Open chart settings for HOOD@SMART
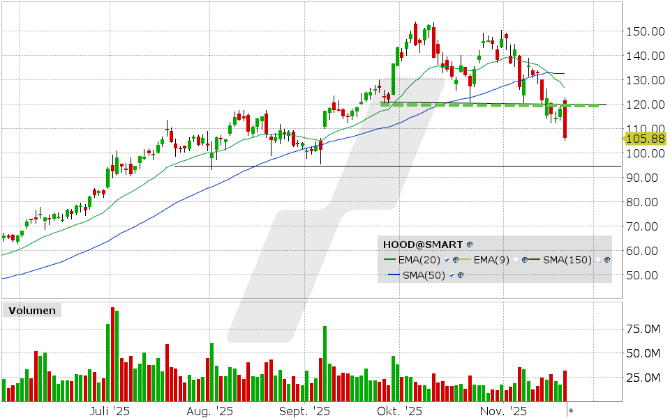670x418 pixels. coord(470,244)
